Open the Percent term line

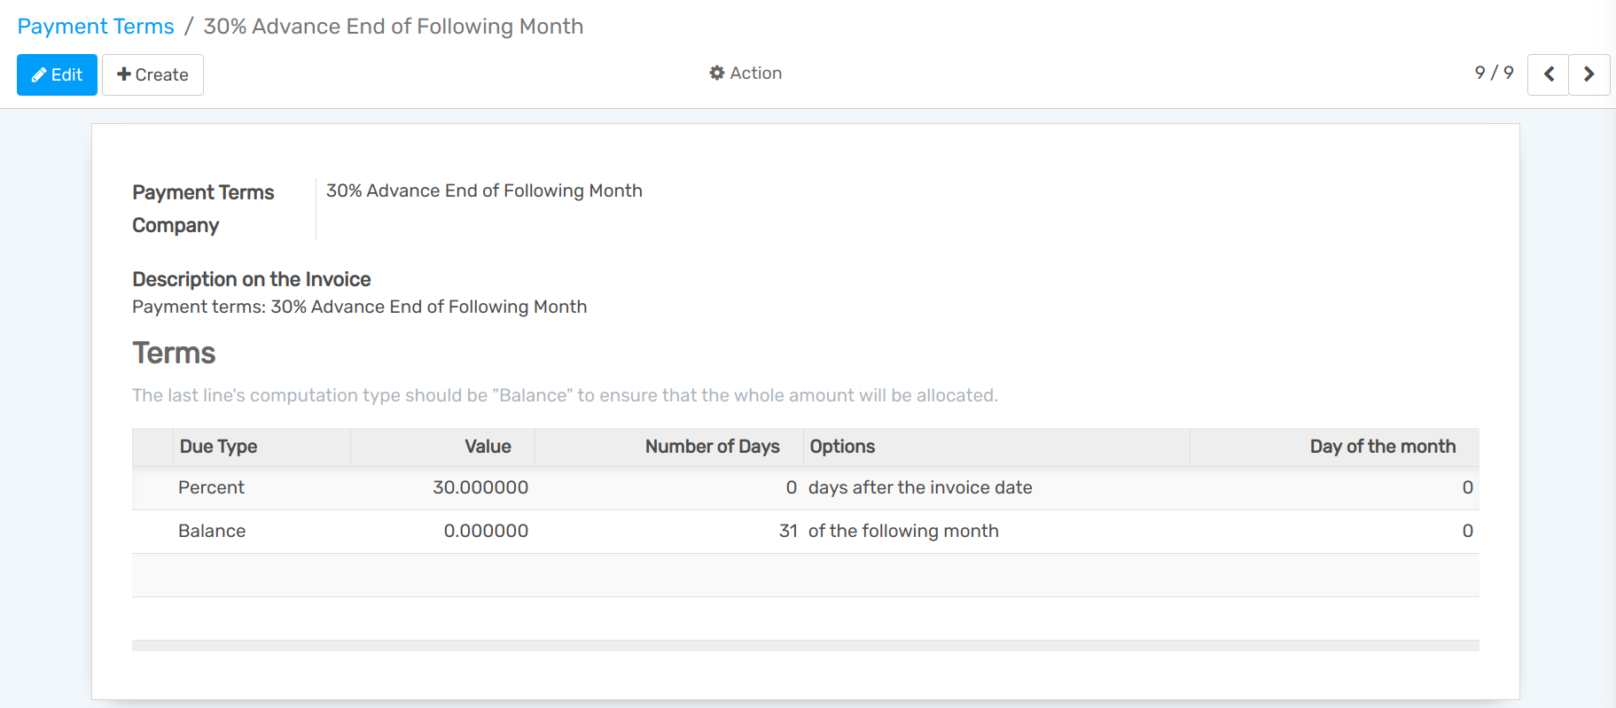pyautogui.click(x=211, y=487)
